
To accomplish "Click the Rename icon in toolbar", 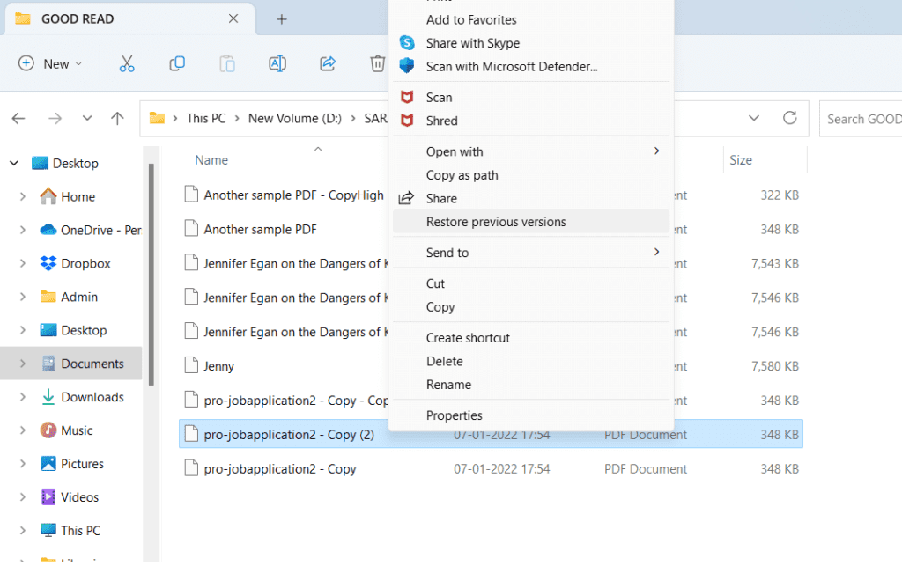I will [277, 63].
